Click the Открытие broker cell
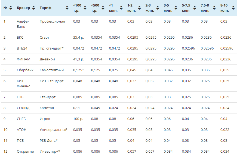Screen dimensions: 237x157 (25, 151)
